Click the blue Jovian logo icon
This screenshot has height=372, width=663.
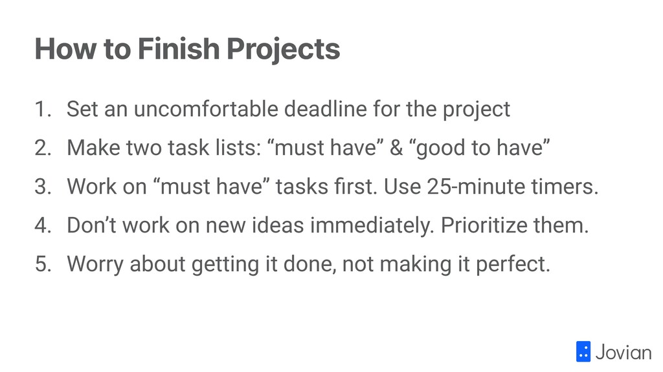click(583, 351)
